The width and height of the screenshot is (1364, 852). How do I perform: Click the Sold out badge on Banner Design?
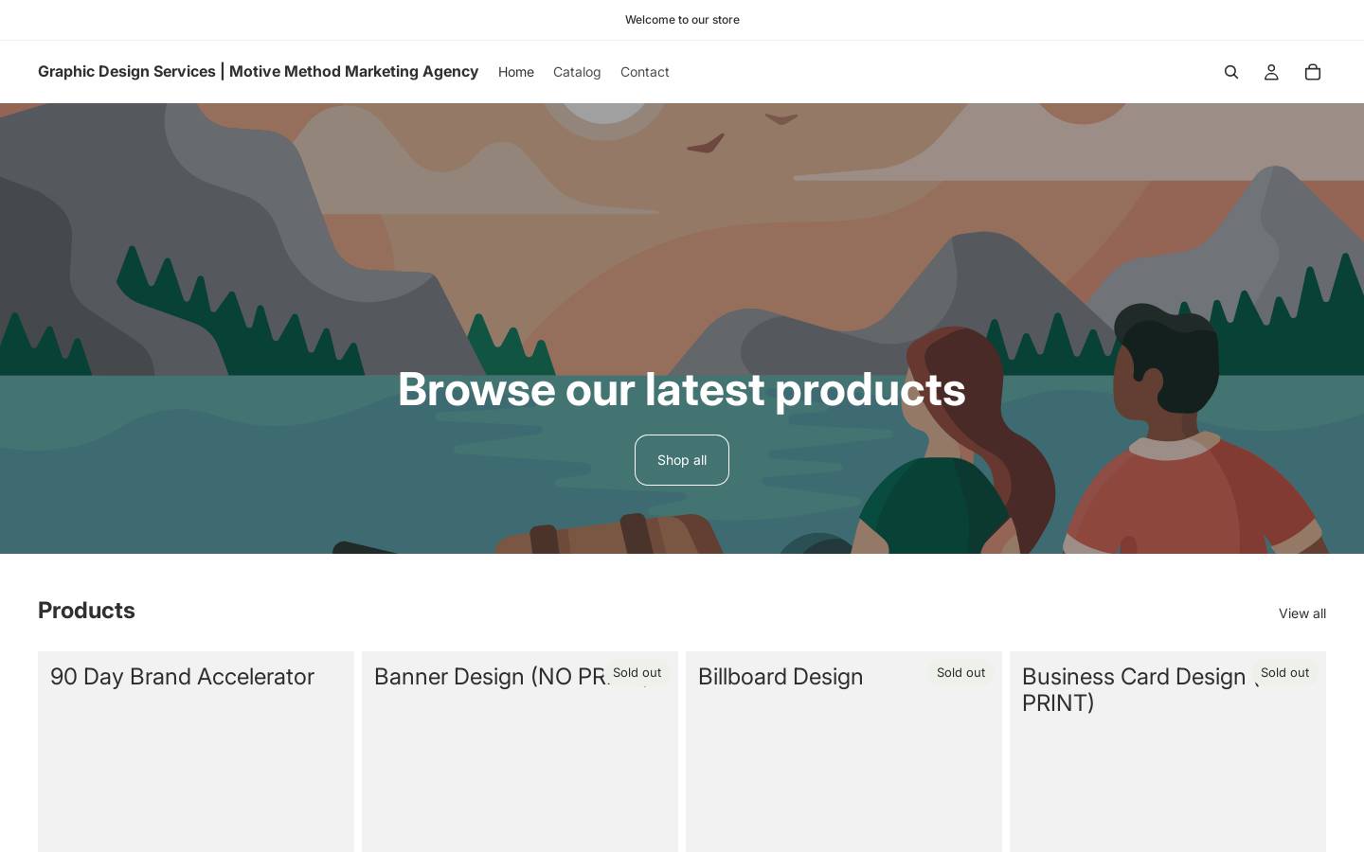tap(637, 673)
